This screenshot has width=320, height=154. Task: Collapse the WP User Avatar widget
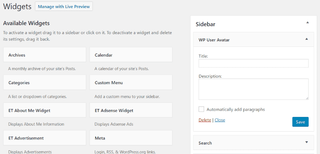(307, 39)
